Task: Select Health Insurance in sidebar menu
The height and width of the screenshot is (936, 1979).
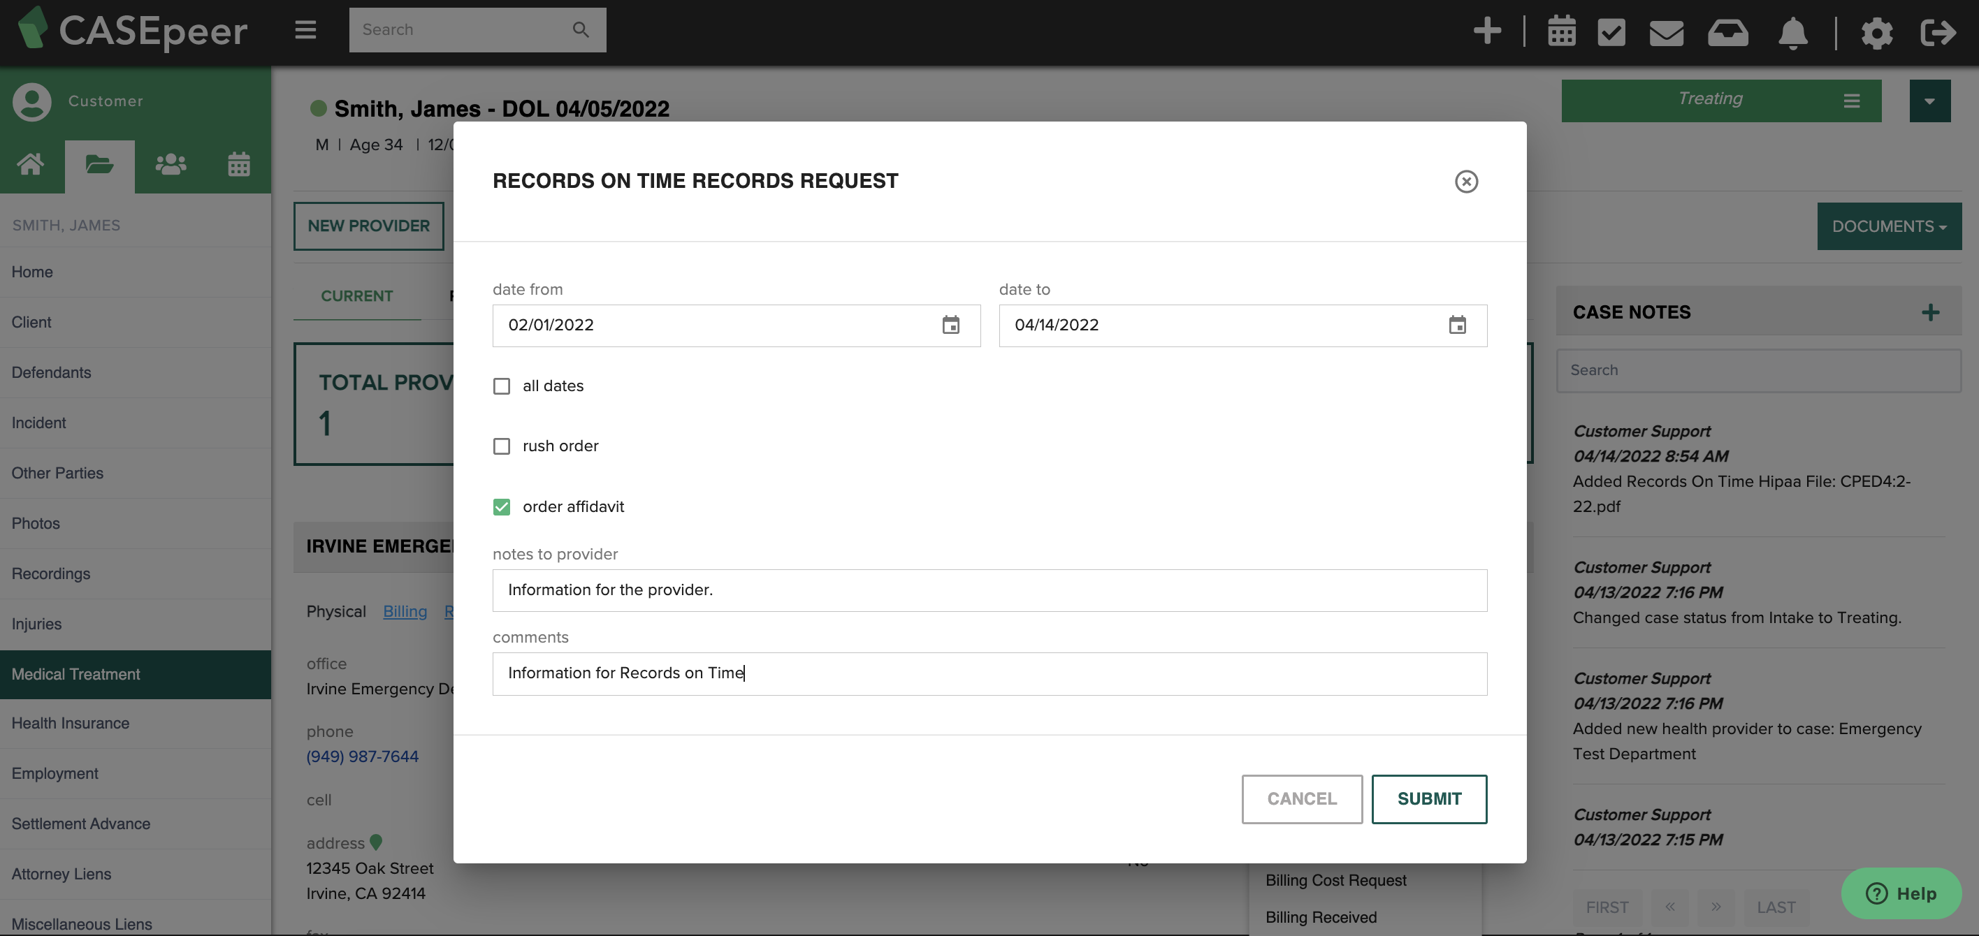Action: [x=71, y=724]
